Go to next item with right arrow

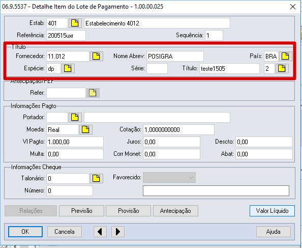[x=118, y=231]
